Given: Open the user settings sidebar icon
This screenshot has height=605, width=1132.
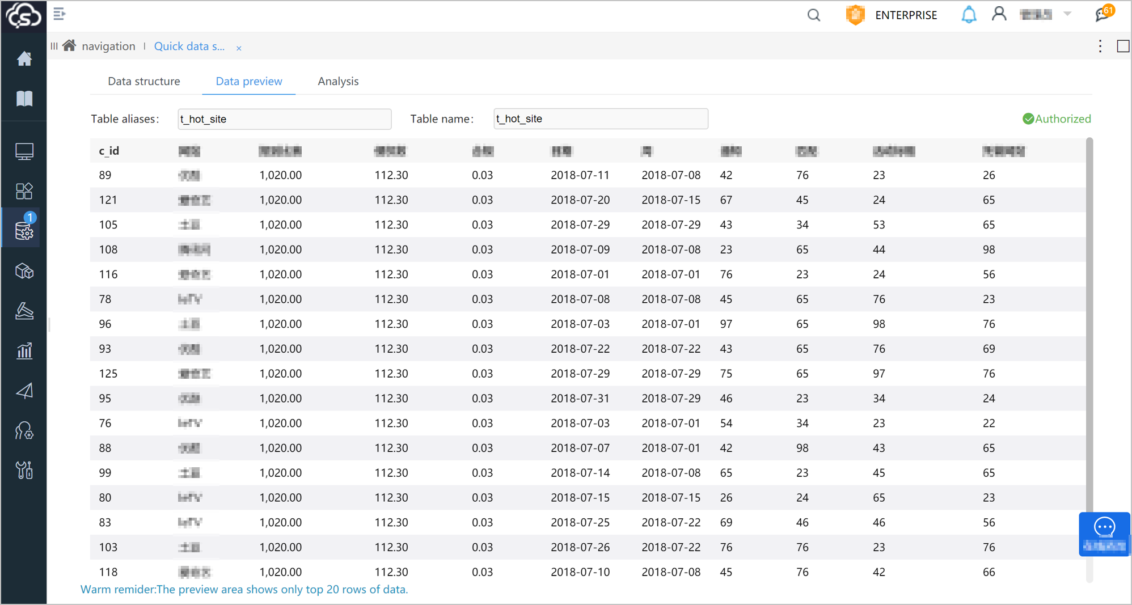Looking at the screenshot, I should [24, 431].
